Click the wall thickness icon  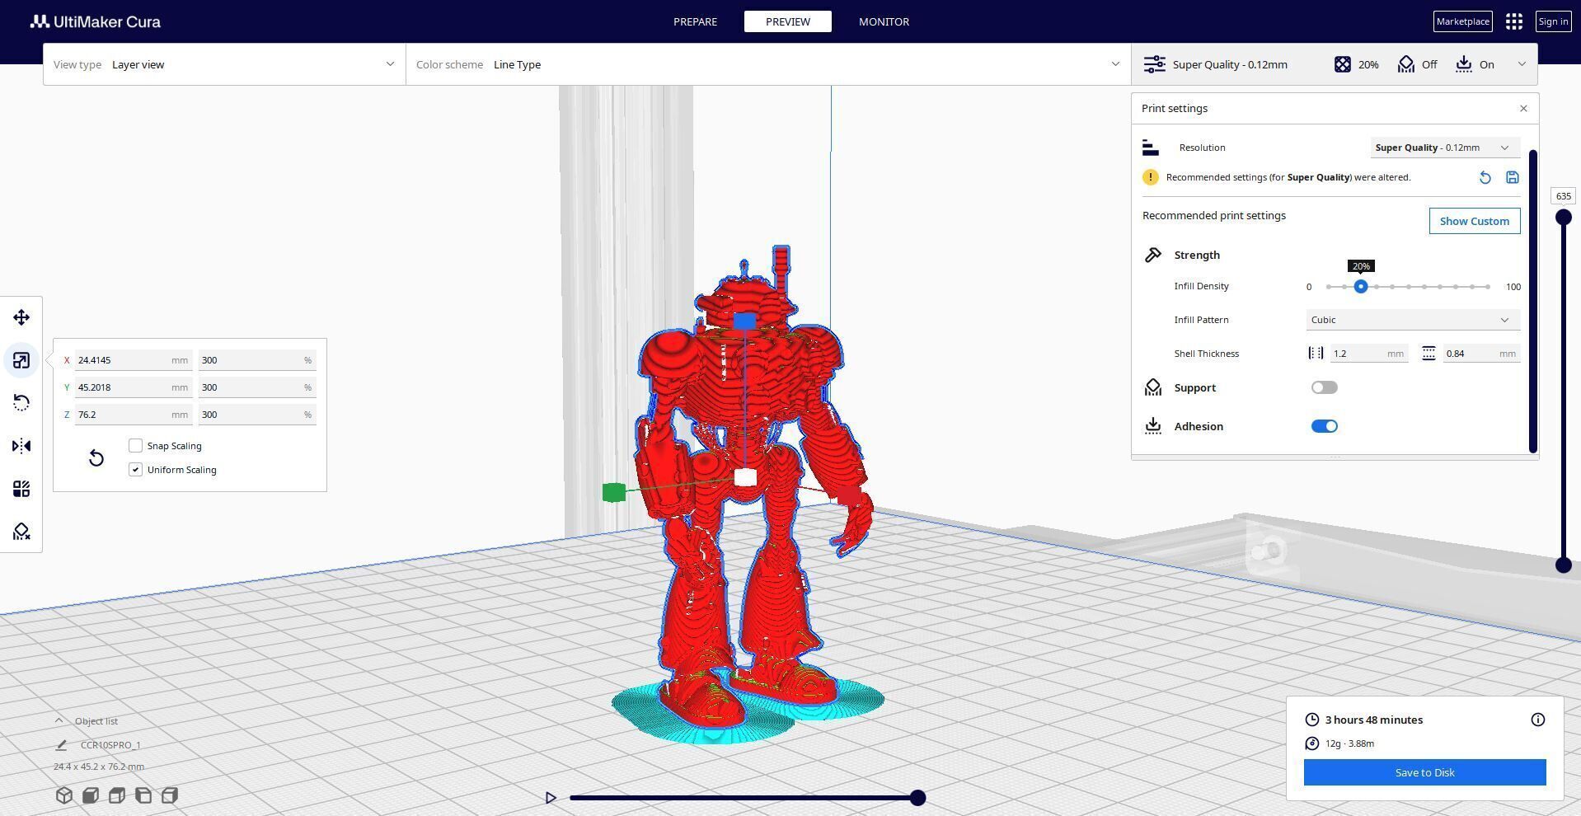tap(1316, 354)
